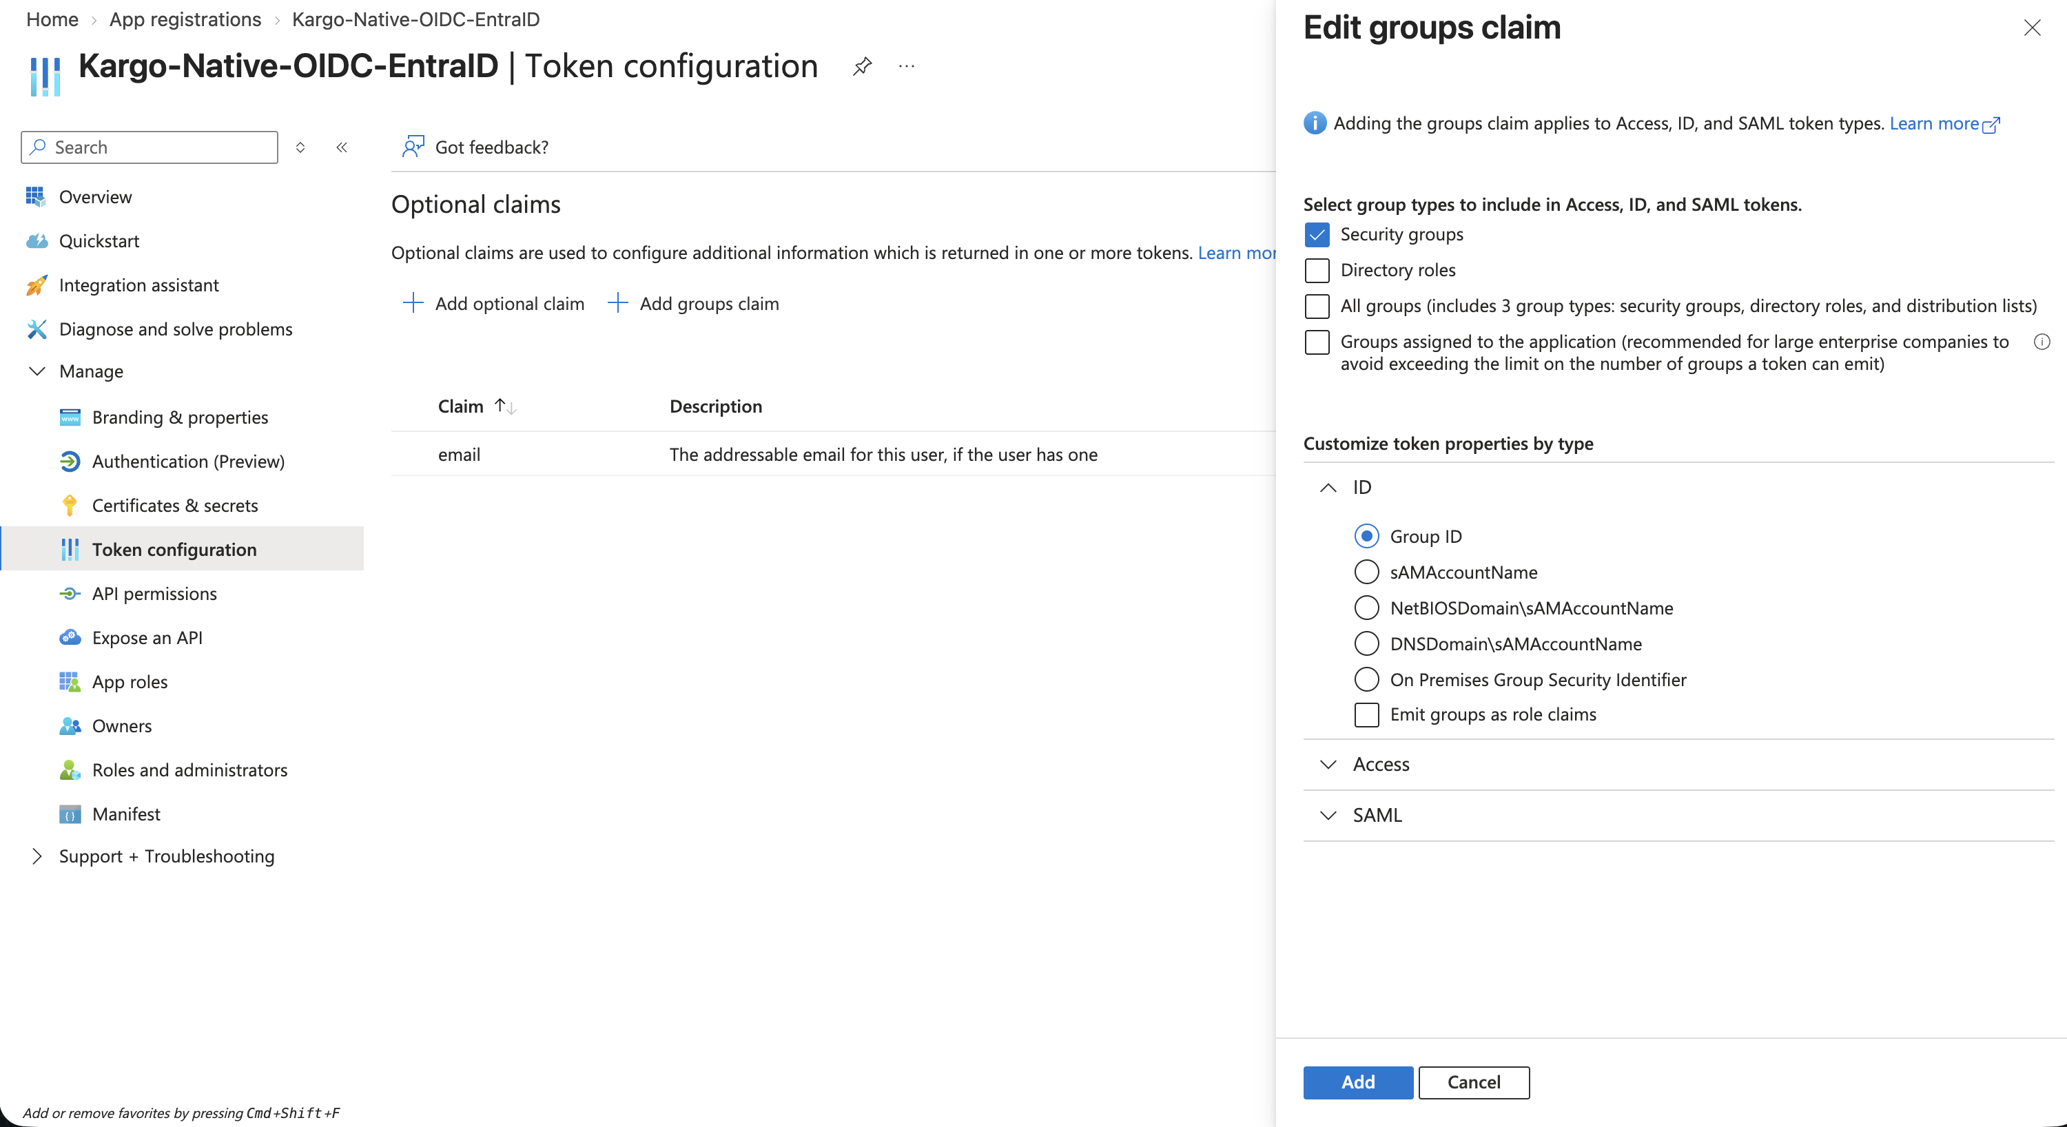Click the search magnifier icon in the sidebar
Screen dimensions: 2067x1127
click(x=37, y=147)
